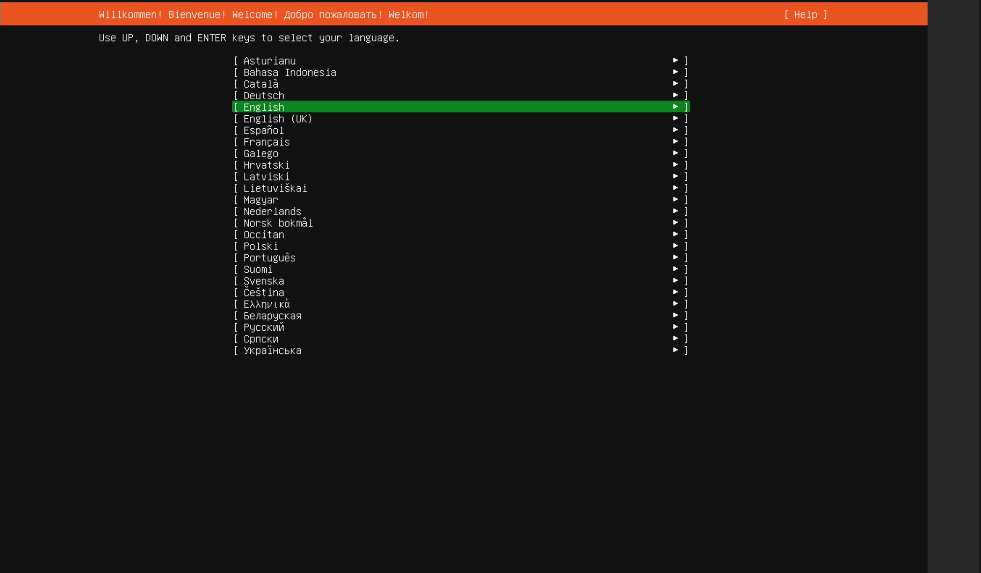The height and width of the screenshot is (573, 981).
Task: Click the Help button in header
Action: pos(805,15)
